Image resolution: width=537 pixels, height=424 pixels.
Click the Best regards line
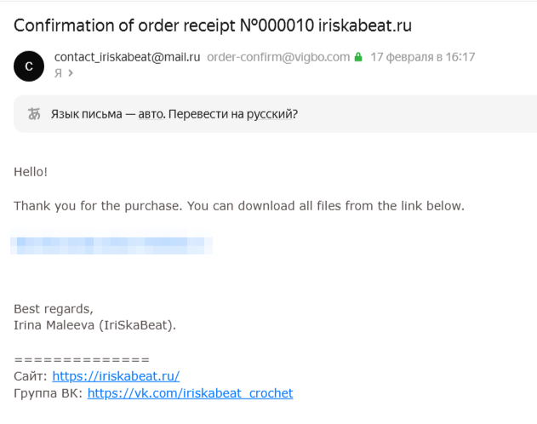coord(54,308)
